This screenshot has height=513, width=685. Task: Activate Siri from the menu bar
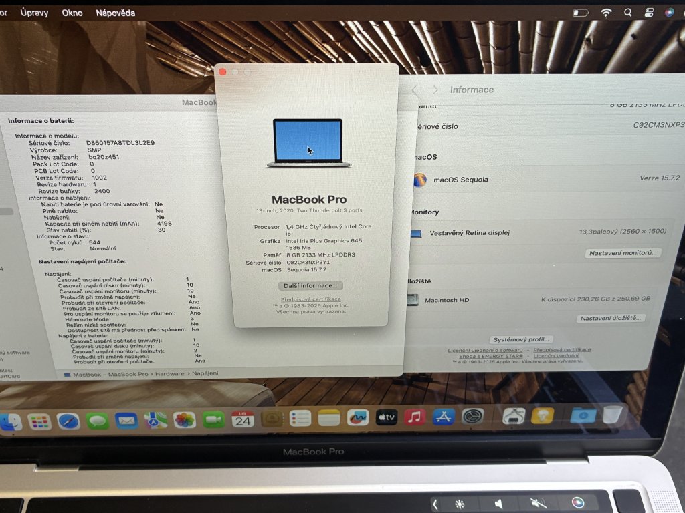coord(669,13)
